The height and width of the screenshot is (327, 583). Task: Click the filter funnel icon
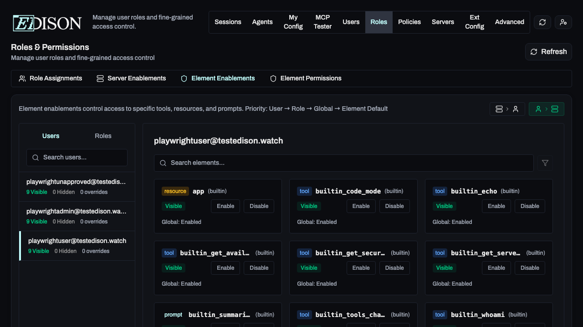point(545,163)
